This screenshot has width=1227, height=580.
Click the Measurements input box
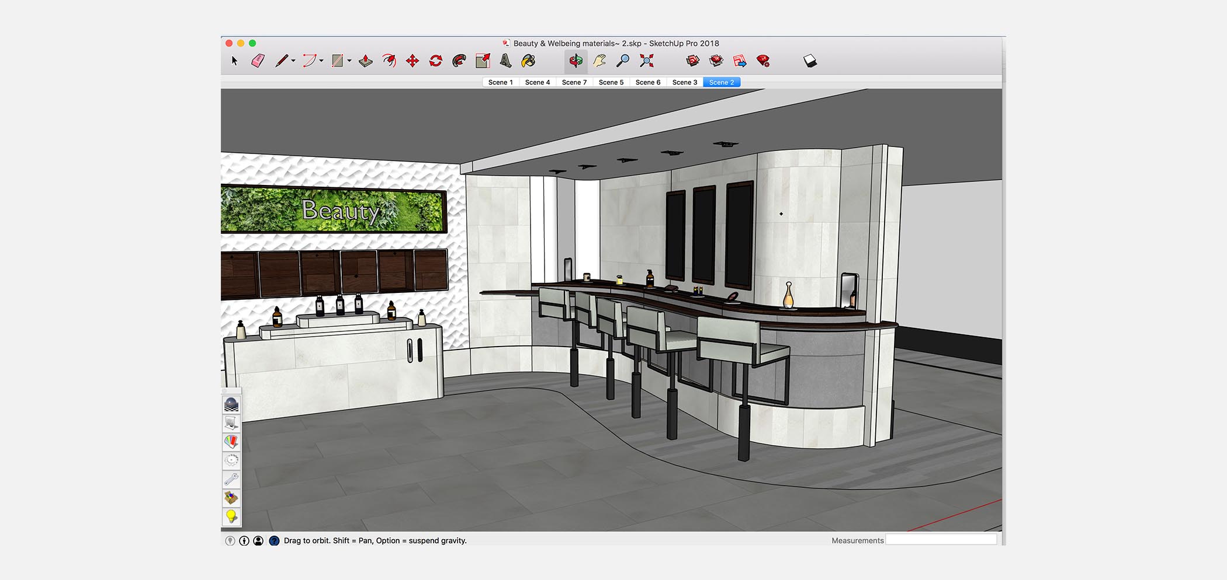point(941,540)
